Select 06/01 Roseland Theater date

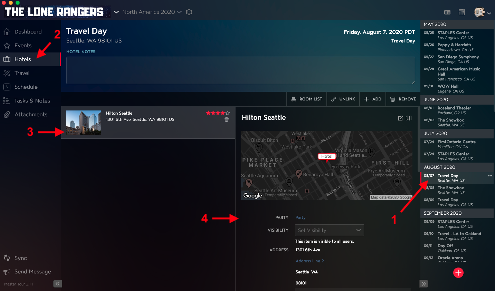tap(457, 110)
